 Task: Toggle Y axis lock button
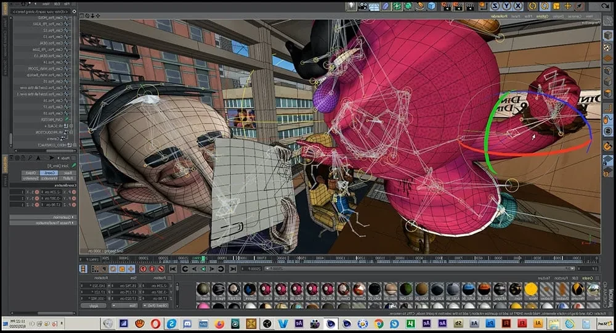(507, 6)
